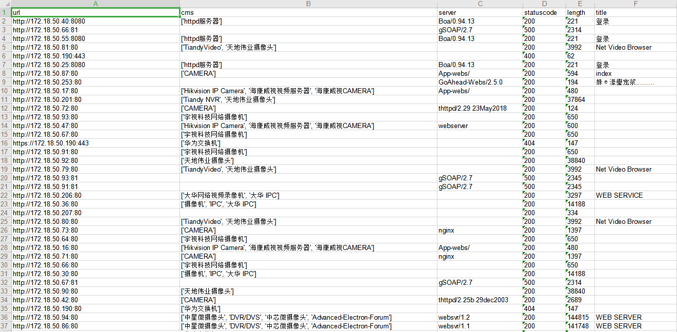This screenshot has width=677, height=332.
Task: Click the 'server' header cell
Action: [480, 12]
